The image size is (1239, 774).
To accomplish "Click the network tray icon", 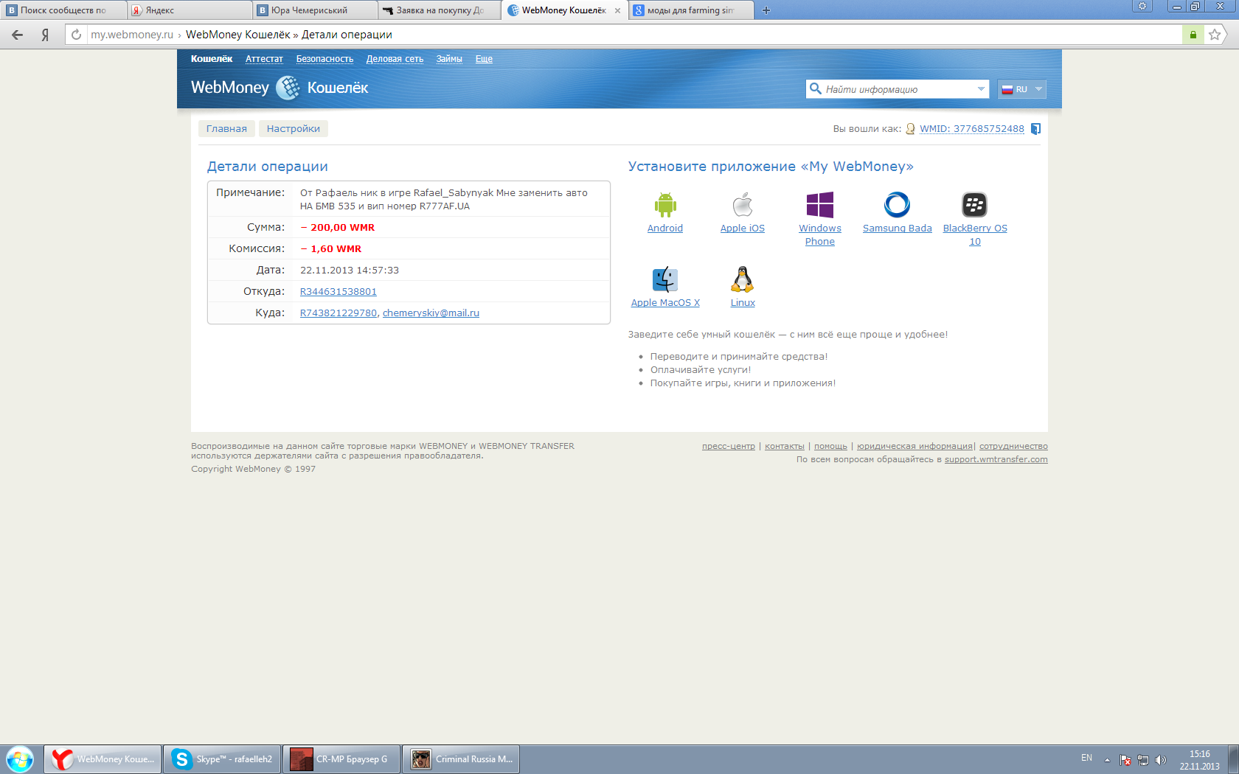I will tap(1143, 760).
